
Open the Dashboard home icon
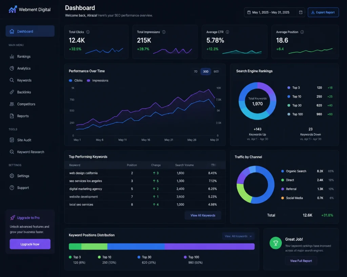click(12, 31)
